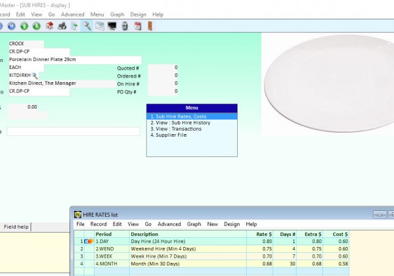The height and width of the screenshot is (276, 394).
Task: Click the calendar toolbar icon
Action: [138, 26]
